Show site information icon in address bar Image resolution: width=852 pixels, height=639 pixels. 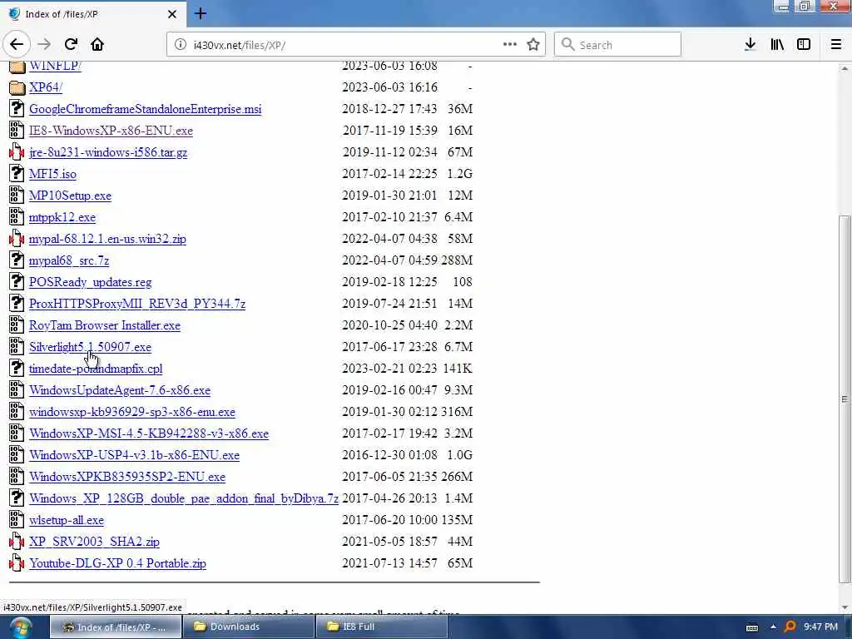181,45
